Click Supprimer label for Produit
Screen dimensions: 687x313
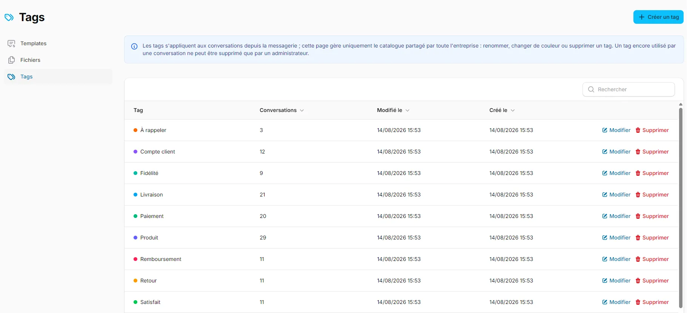[656, 238]
